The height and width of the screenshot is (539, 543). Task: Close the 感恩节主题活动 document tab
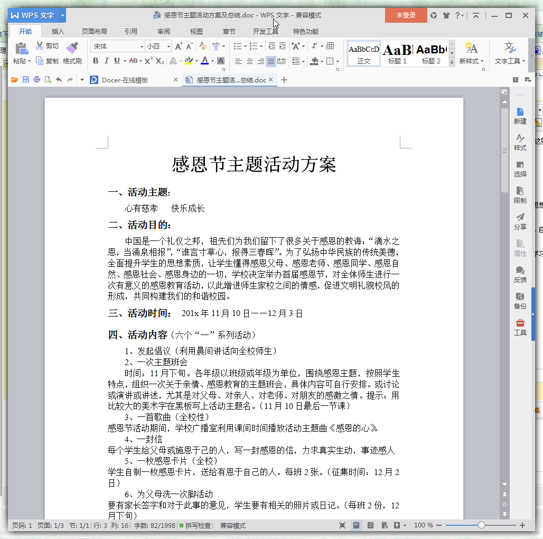click(x=271, y=80)
